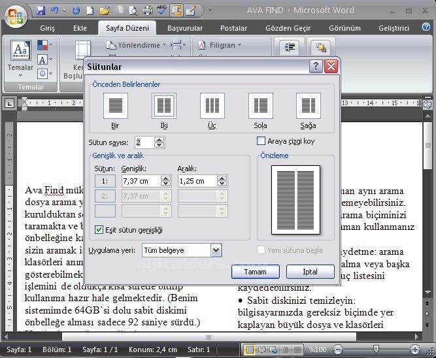Click the Sütunlar dialog help button
The height and width of the screenshot is (358, 436).
tap(316, 67)
